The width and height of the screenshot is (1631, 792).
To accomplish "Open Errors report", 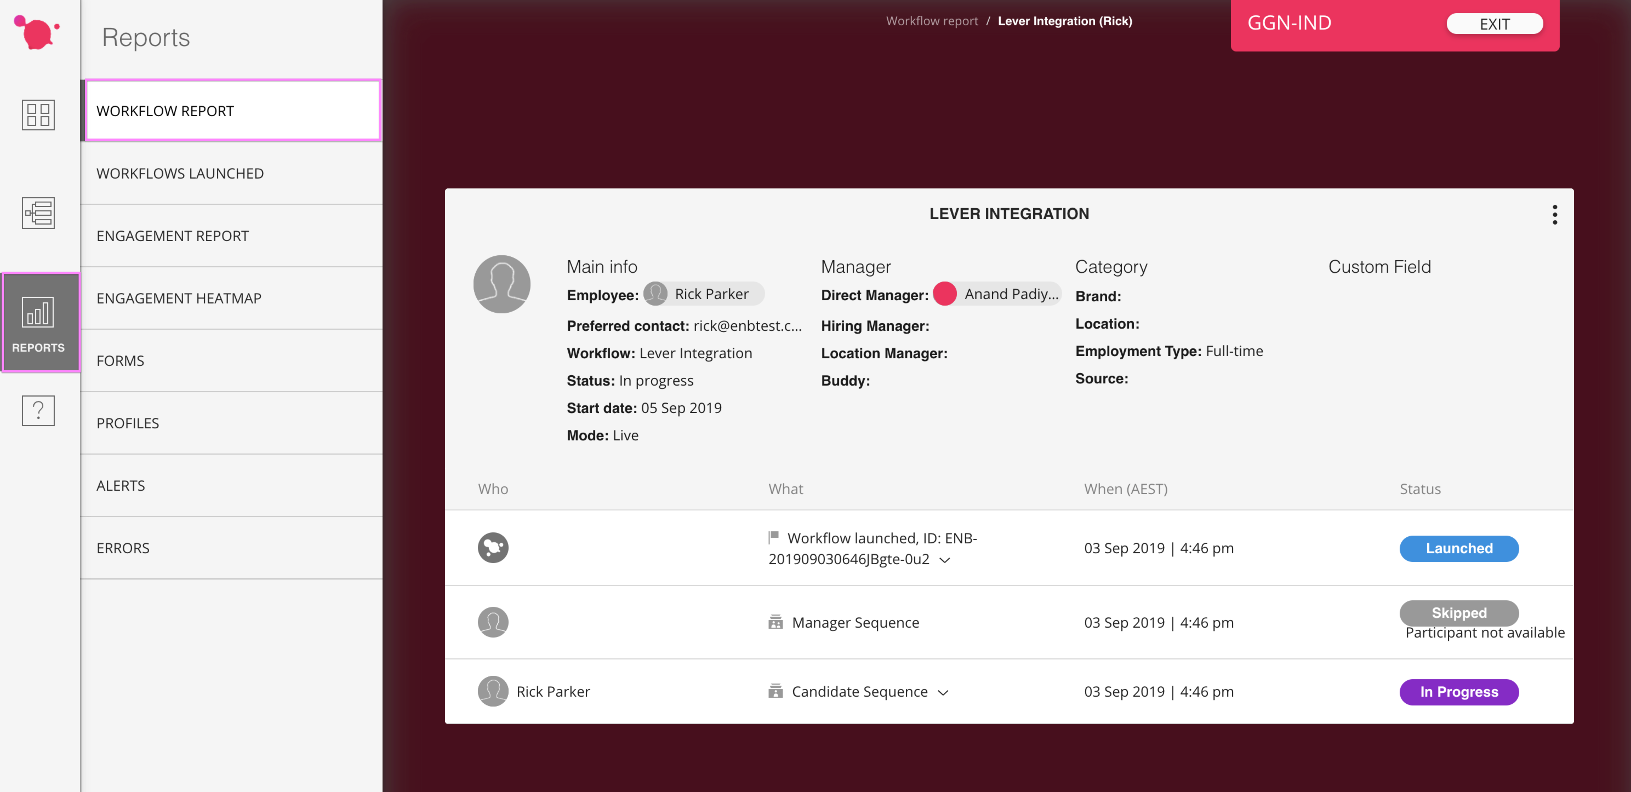I will (231, 548).
